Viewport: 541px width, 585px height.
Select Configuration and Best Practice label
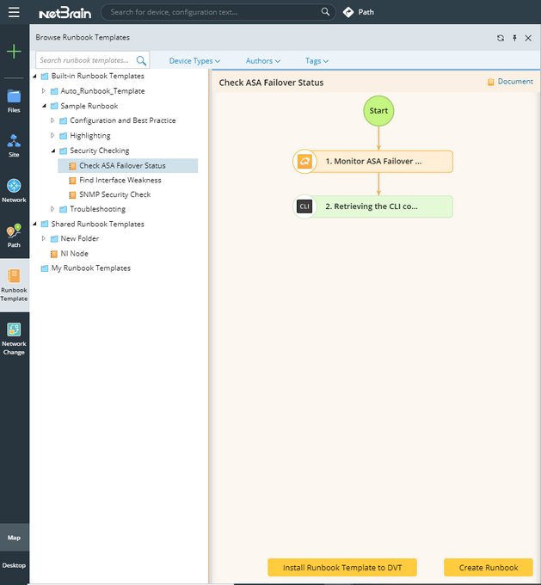(x=123, y=120)
